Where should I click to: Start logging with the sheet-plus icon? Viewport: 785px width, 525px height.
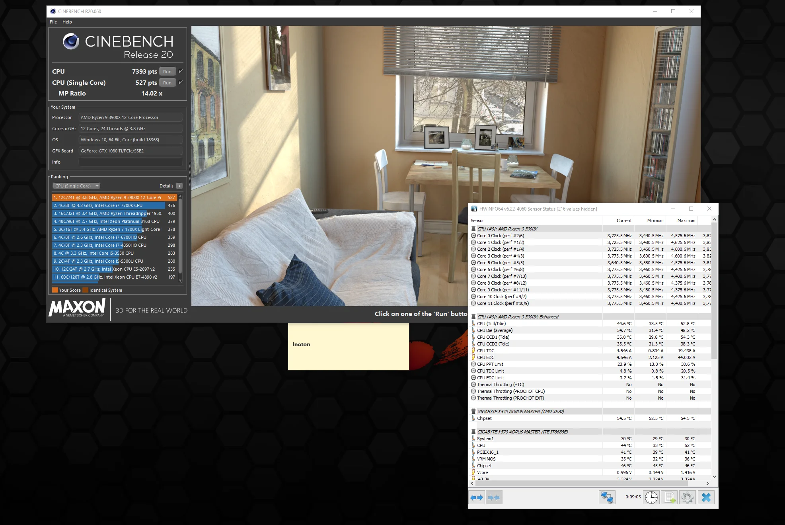[x=670, y=498]
